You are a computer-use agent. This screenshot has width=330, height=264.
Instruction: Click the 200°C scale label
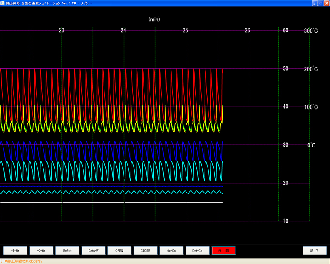point(311,69)
